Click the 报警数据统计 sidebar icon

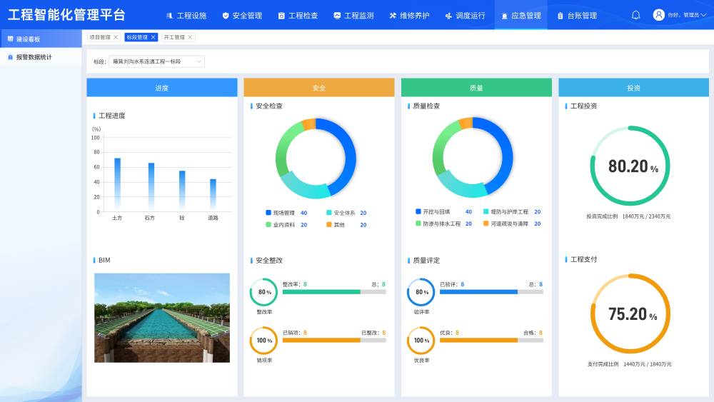tap(11, 57)
